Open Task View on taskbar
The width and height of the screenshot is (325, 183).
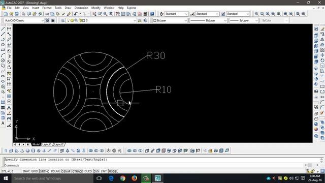pyautogui.click(x=99, y=178)
